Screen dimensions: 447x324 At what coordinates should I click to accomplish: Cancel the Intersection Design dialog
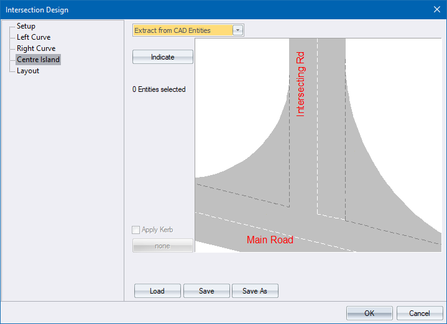coord(420,313)
